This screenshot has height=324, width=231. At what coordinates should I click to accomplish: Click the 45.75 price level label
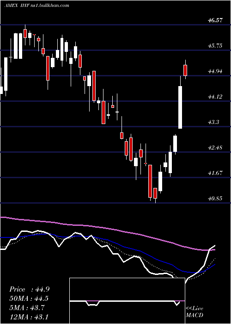pyautogui.click(x=215, y=46)
